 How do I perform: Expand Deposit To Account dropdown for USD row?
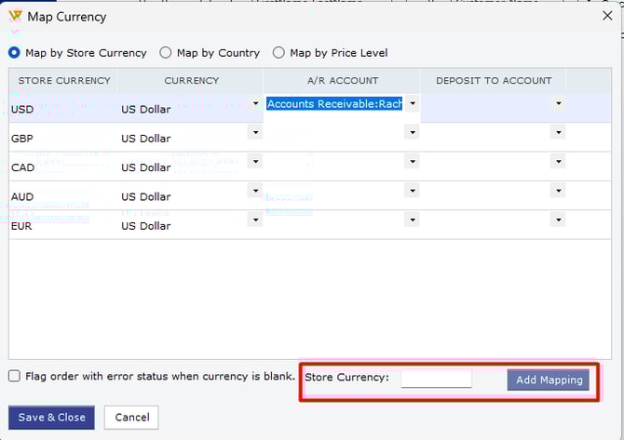558,103
